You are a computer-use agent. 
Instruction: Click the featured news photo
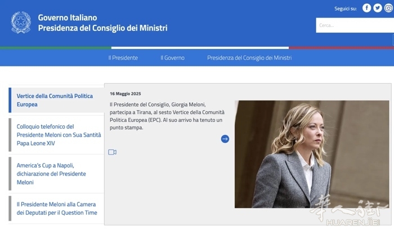click(x=311, y=154)
